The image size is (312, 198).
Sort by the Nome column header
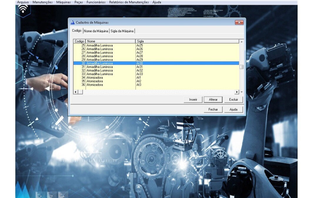tap(110, 41)
